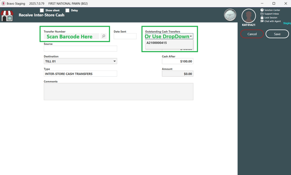Open the Destination TILL 01 dropdown

click(x=80, y=61)
